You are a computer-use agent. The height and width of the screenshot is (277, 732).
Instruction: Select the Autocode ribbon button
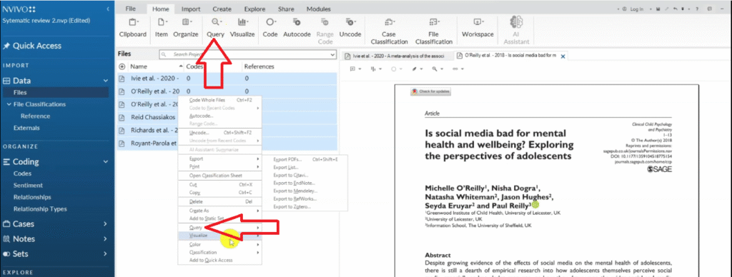(297, 28)
